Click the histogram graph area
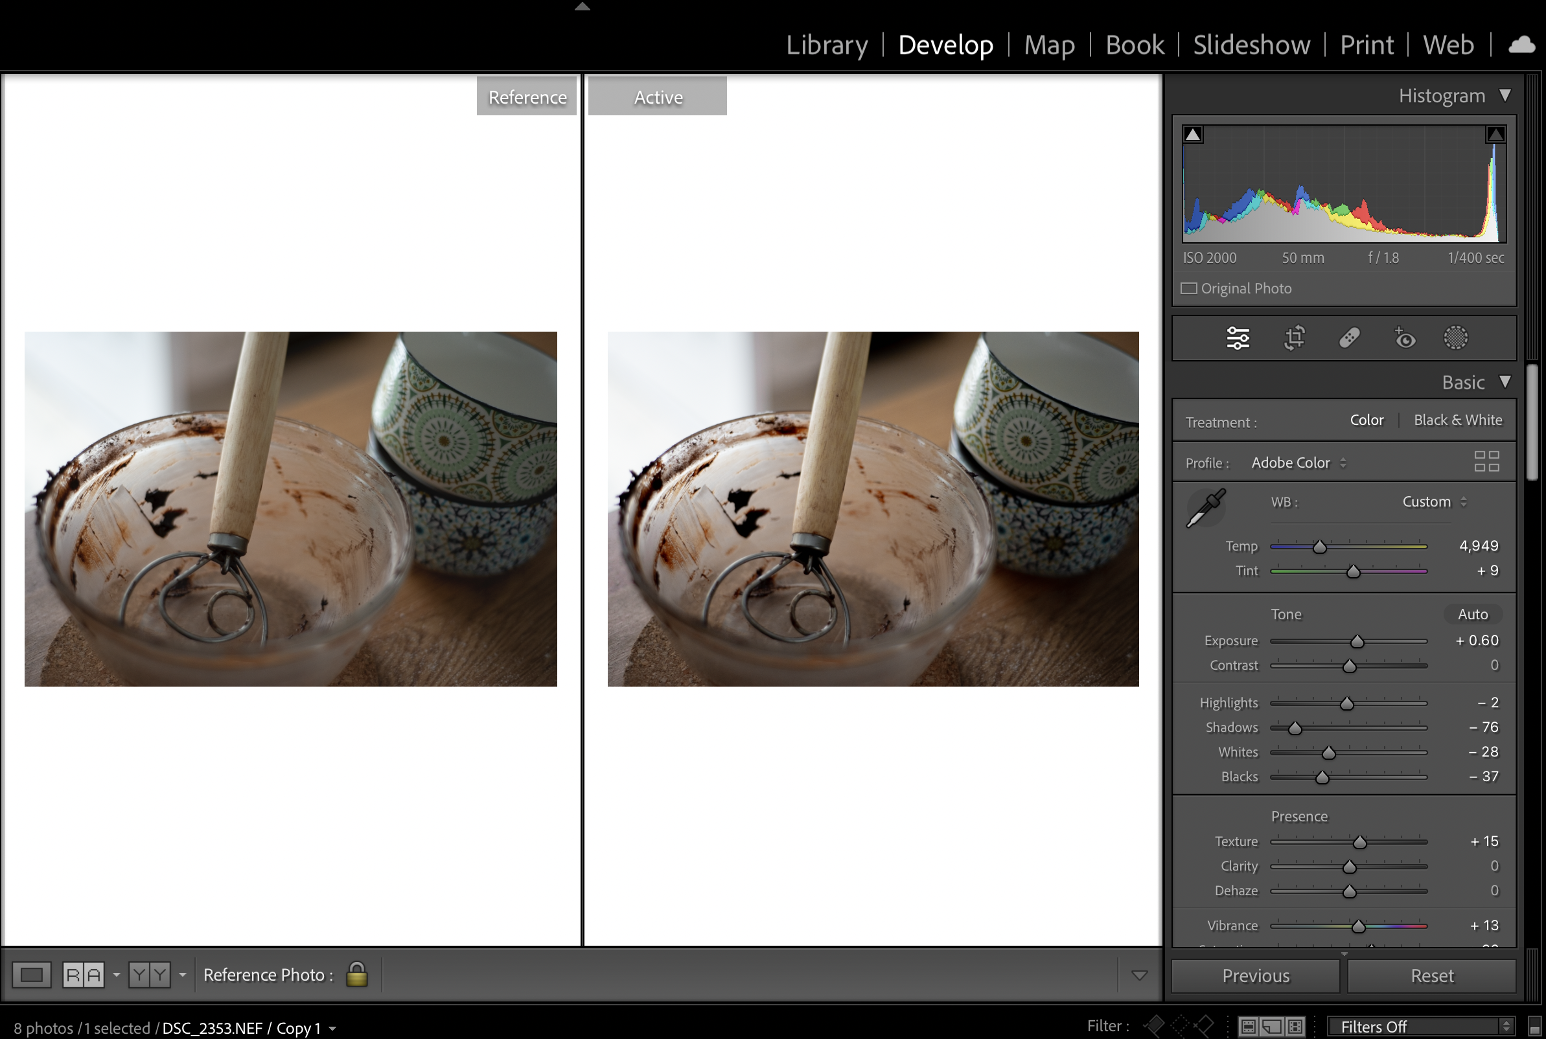Screen dimensions: 1546x1039 (x=1344, y=183)
